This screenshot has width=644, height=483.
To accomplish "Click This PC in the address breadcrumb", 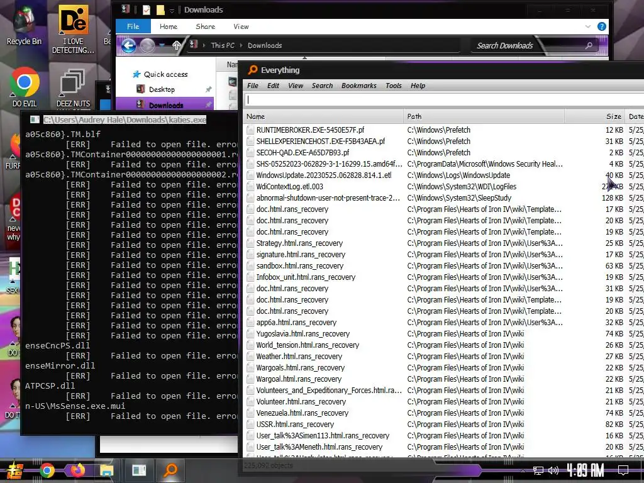I will (x=223, y=45).
